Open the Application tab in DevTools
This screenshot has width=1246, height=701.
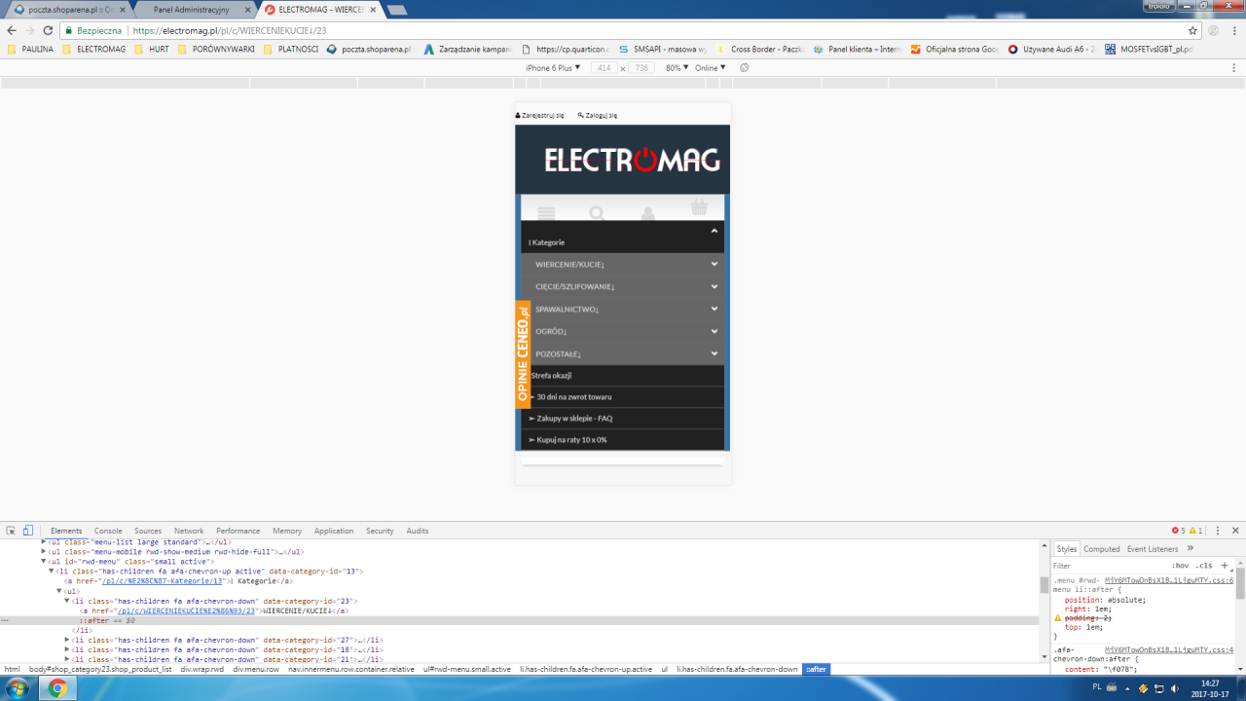[x=334, y=531]
